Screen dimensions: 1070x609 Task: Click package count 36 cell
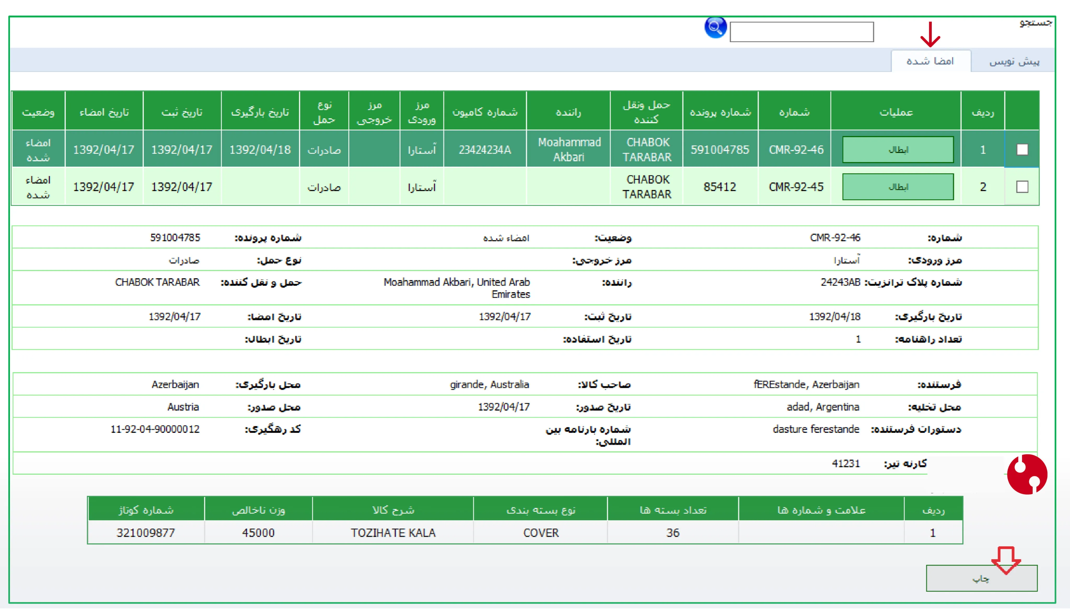click(x=673, y=532)
